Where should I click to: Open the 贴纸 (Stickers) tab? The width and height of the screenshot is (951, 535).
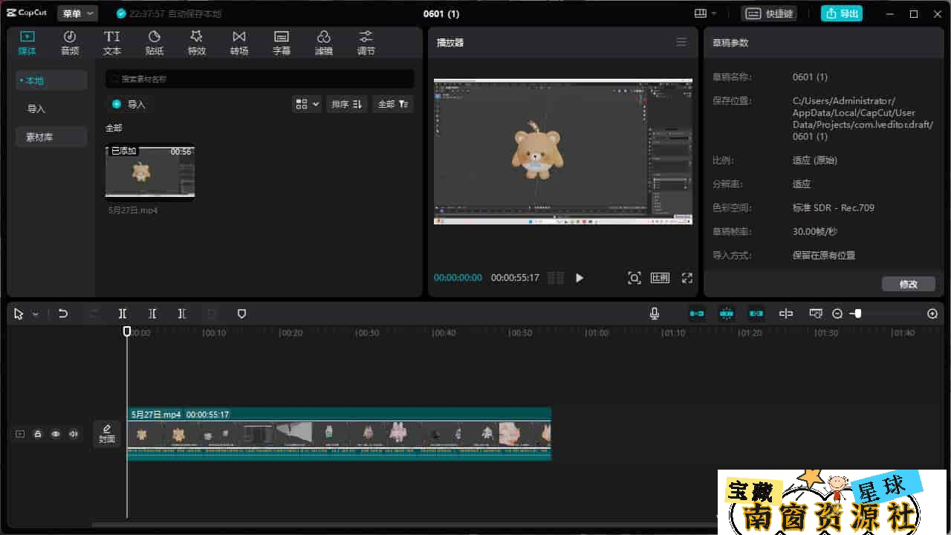pos(155,43)
